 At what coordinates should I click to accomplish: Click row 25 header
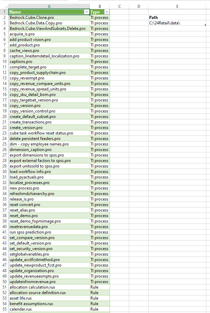pos(4,144)
